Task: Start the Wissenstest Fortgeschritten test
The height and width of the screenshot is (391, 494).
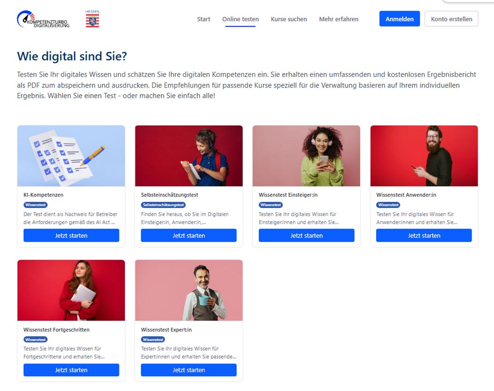Action: coord(71,370)
